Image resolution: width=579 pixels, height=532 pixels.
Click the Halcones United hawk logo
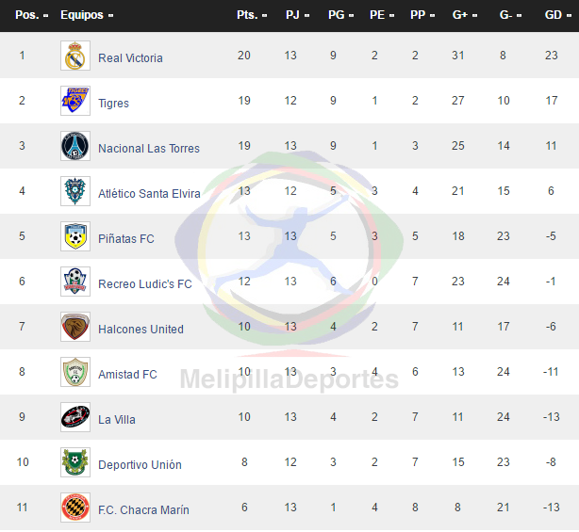click(75, 327)
